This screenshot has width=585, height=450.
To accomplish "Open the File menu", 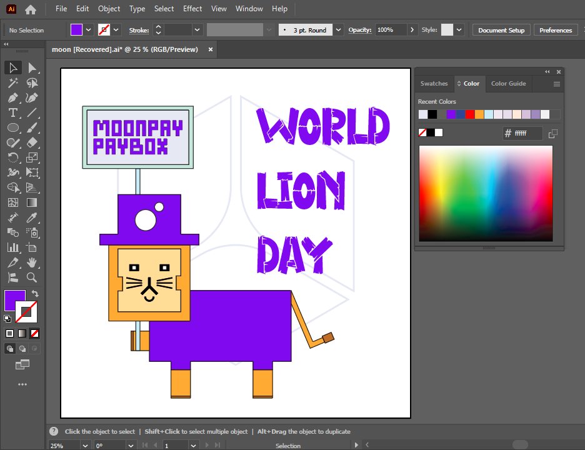I will point(61,9).
